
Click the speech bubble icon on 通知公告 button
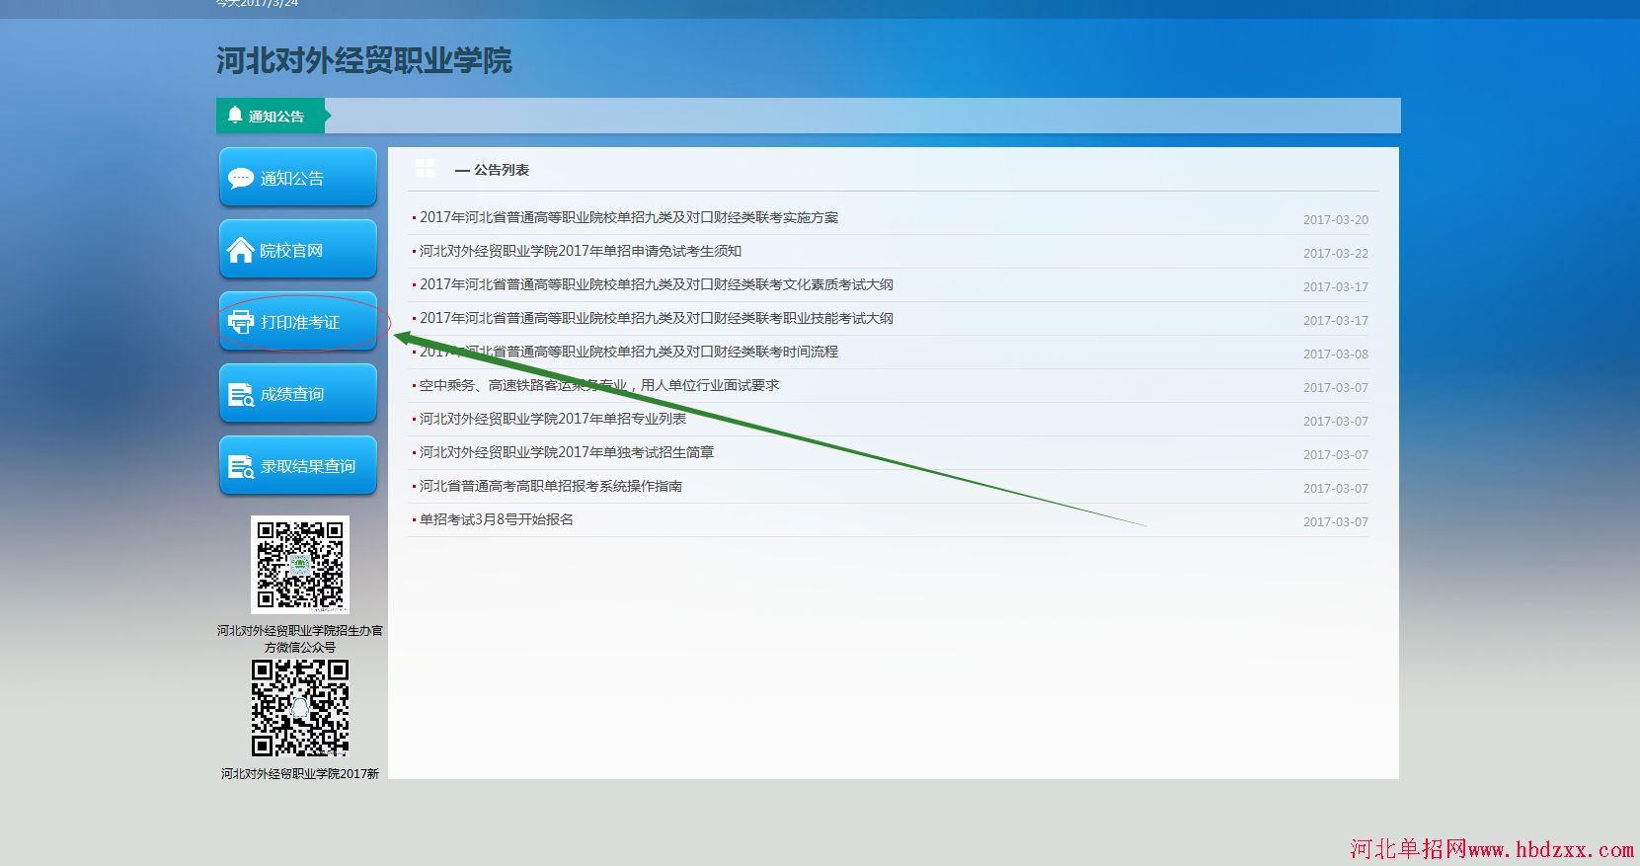pyautogui.click(x=241, y=179)
